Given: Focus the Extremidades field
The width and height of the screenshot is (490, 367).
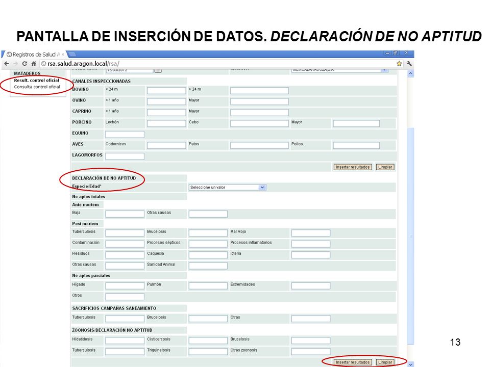Looking at the screenshot, I should 311,285.
